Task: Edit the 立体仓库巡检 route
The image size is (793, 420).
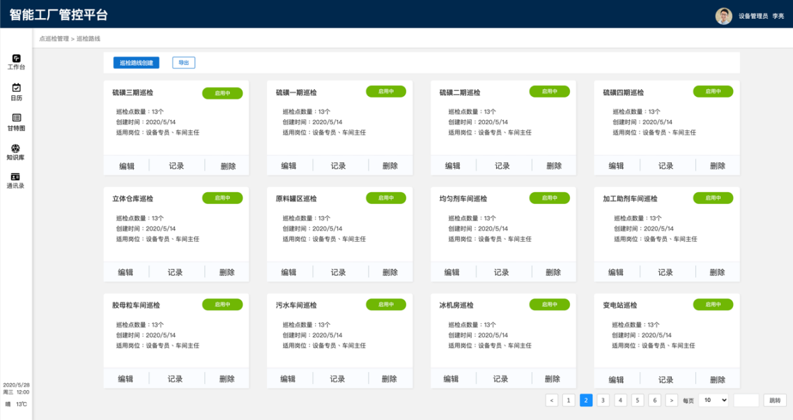Action: tap(125, 272)
